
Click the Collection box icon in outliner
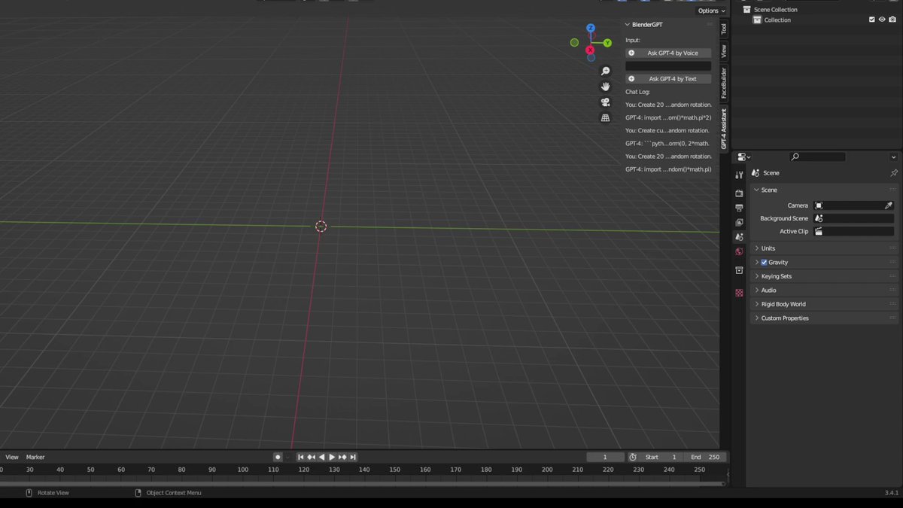tap(757, 20)
